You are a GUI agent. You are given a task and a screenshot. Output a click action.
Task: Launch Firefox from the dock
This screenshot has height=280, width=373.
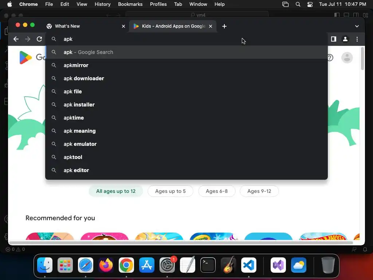[106, 265]
